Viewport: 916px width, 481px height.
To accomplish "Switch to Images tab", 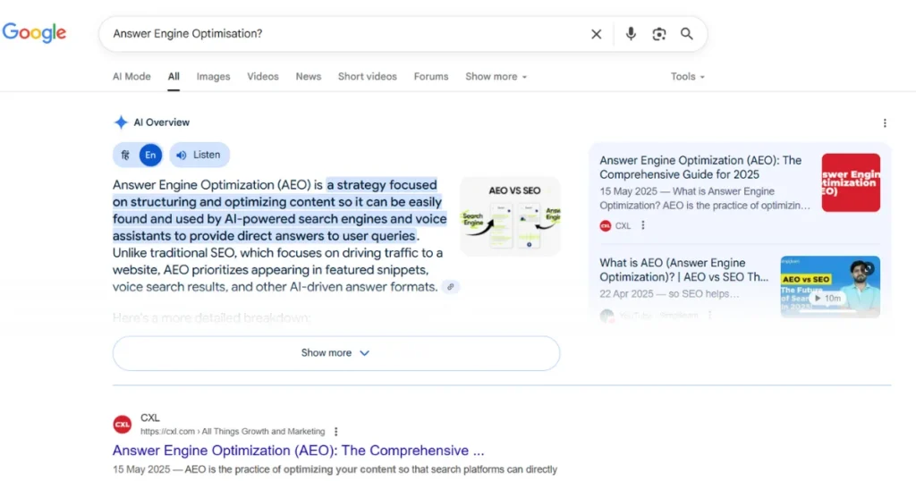I will point(213,77).
